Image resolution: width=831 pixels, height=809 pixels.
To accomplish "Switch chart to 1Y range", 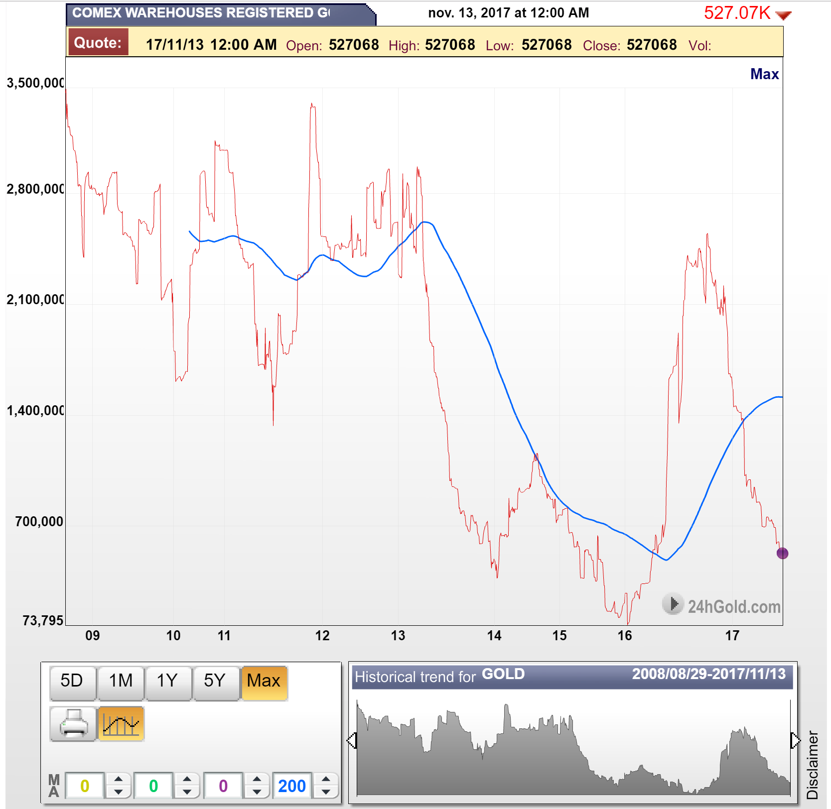I will click(168, 683).
